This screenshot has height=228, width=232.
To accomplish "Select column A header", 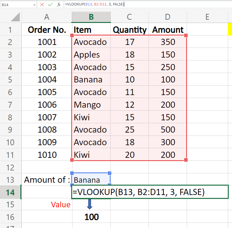I will click(47, 17).
